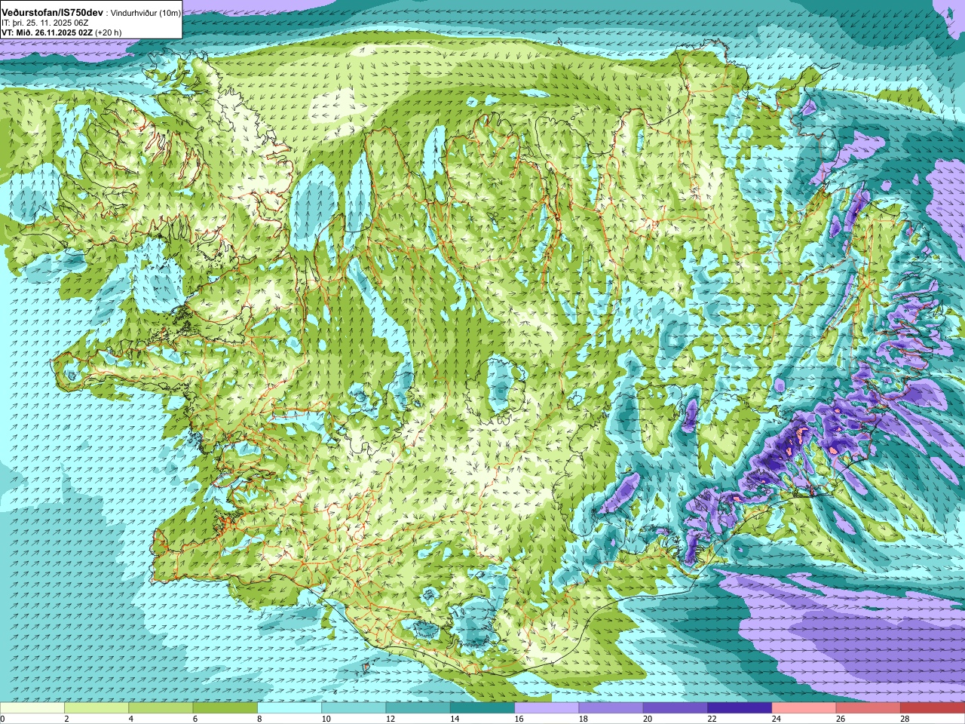The height and width of the screenshot is (724, 965).
Task: Click the legend scale value '2'
Action: 67,719
